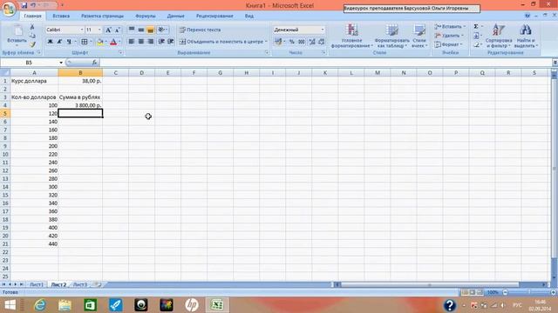Select the Format Painter brush
This screenshot has width=558, height=313.
[x=32, y=44]
